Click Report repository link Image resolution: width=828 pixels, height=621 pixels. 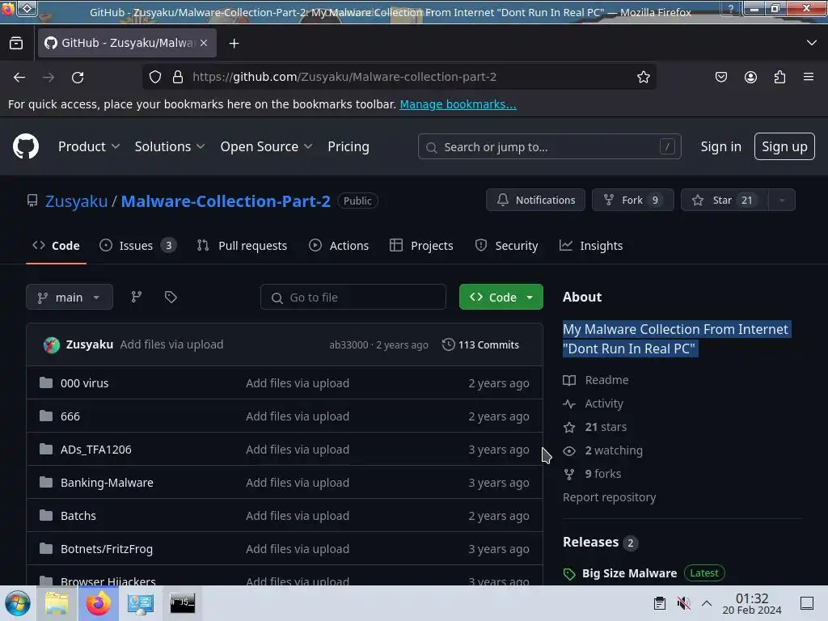610,497
